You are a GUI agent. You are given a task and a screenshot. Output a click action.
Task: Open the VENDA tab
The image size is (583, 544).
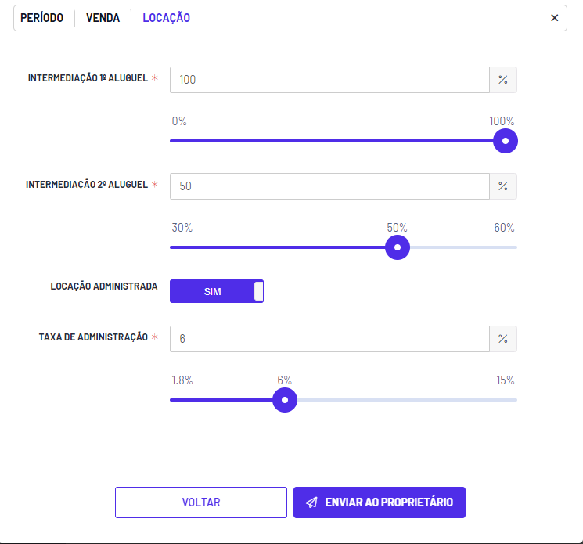pyautogui.click(x=103, y=18)
